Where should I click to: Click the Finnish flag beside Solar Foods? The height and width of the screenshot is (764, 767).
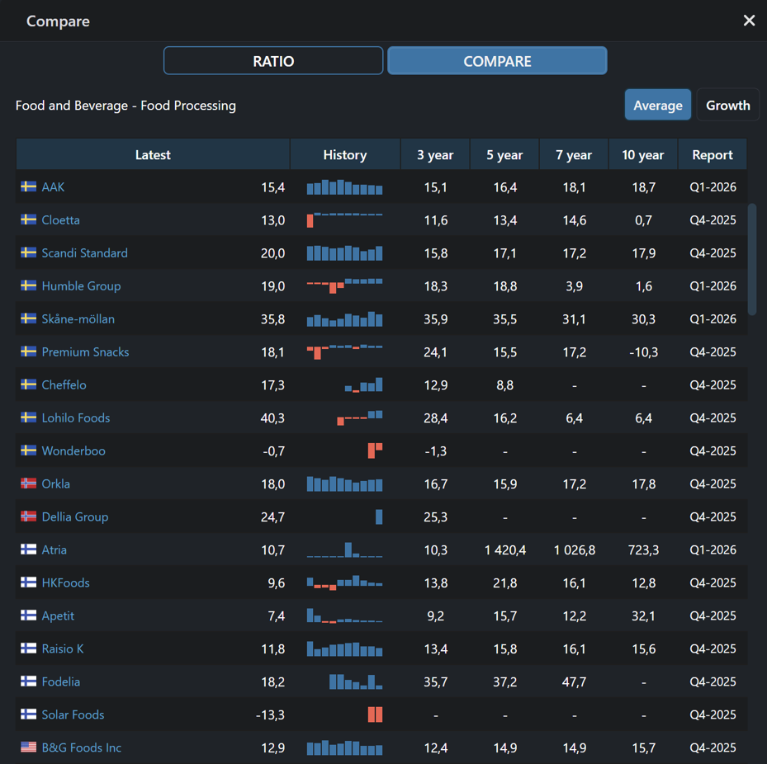(x=28, y=714)
